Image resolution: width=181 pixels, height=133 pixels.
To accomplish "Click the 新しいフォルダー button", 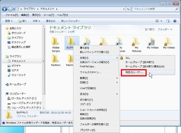I will pos(71,21).
